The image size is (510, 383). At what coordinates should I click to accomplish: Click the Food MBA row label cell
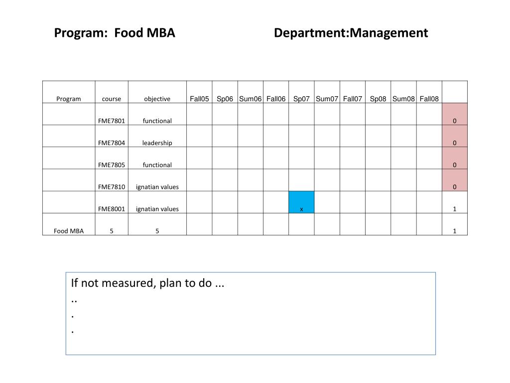point(69,224)
